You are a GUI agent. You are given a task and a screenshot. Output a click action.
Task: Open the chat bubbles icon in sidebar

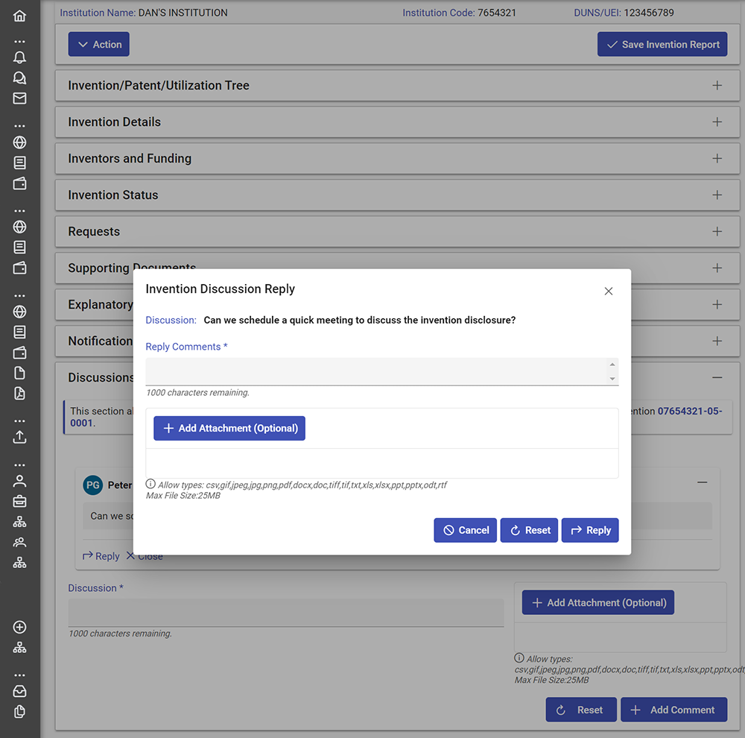[x=19, y=78]
